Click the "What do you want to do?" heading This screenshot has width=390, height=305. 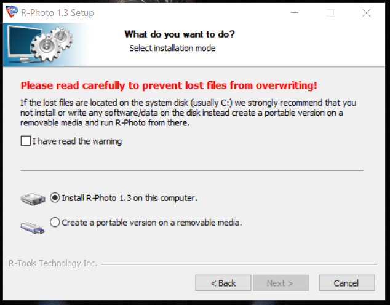pyautogui.click(x=180, y=34)
